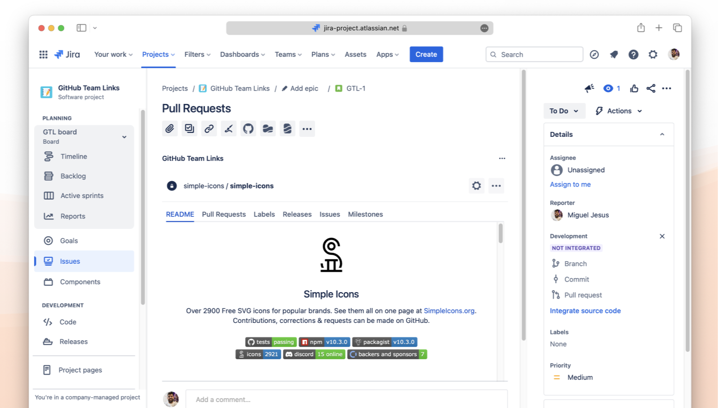Click the lock icon beside simple-icons repository
Screen dimensions: 718x408
(172, 186)
